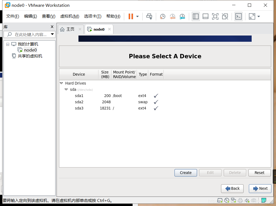The height and width of the screenshot is (206, 276).
Task: Click the swap type cell
Action: click(143, 102)
